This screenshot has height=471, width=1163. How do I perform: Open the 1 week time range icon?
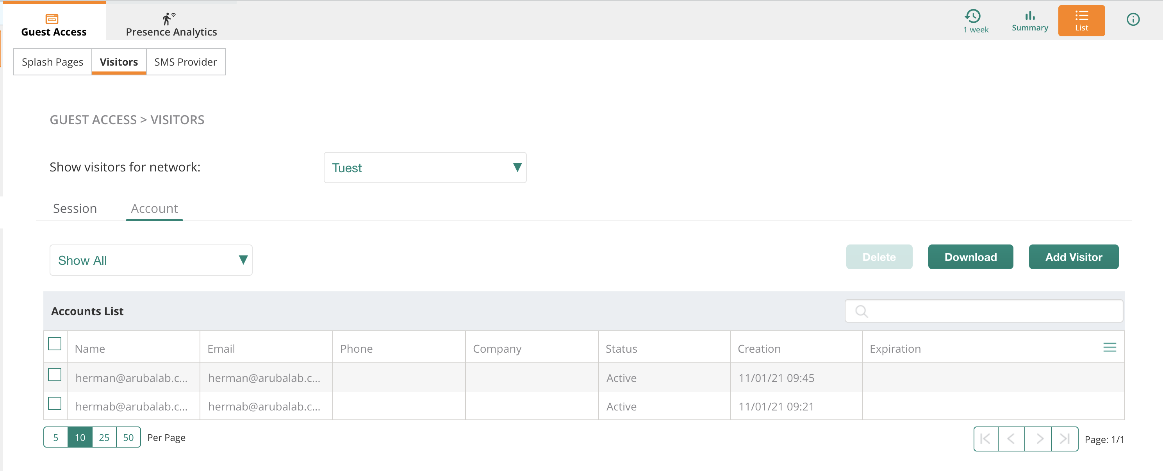pyautogui.click(x=975, y=21)
